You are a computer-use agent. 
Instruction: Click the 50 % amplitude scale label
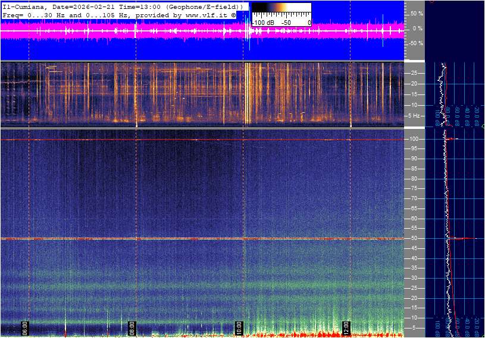pos(417,13)
